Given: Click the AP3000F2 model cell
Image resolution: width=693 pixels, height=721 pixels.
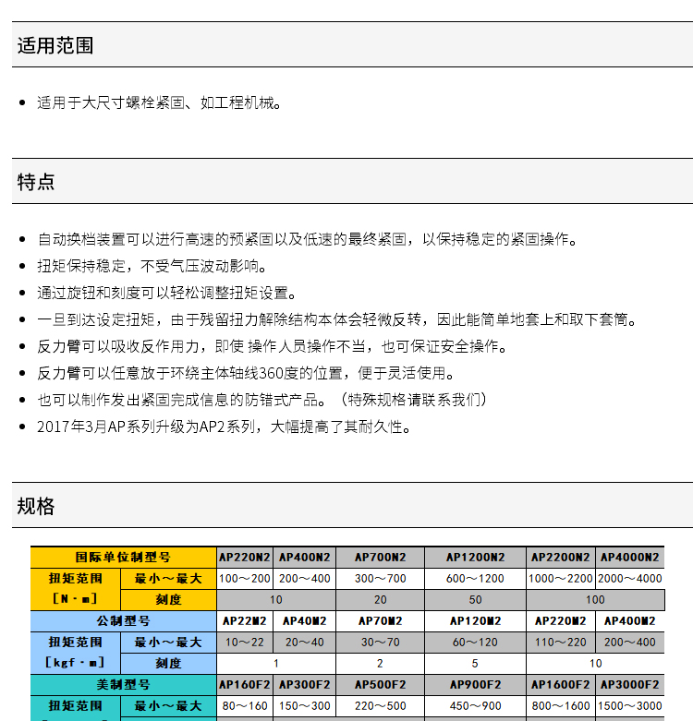Looking at the screenshot, I should click(630, 685).
